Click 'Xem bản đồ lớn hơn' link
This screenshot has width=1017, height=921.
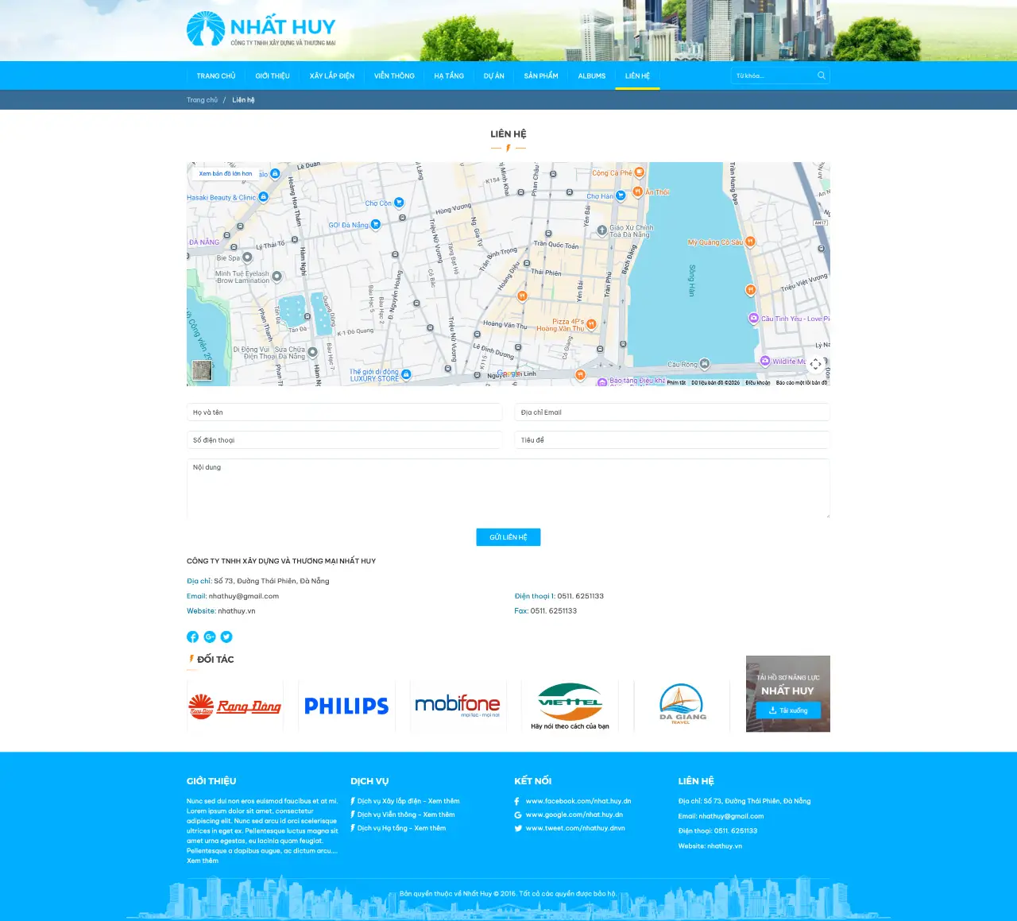226,173
